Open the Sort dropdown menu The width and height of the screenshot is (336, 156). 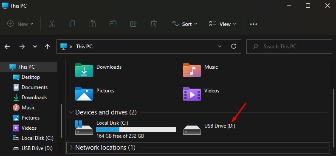[x=184, y=24]
